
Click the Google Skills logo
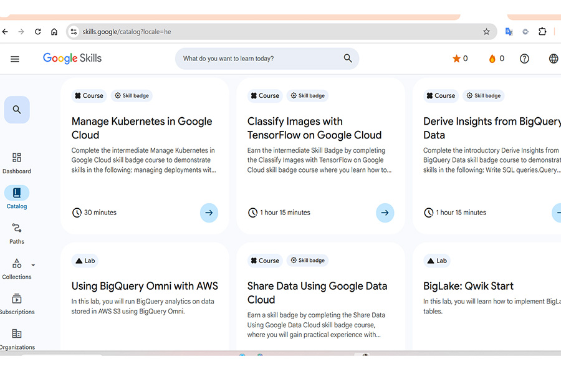click(72, 59)
